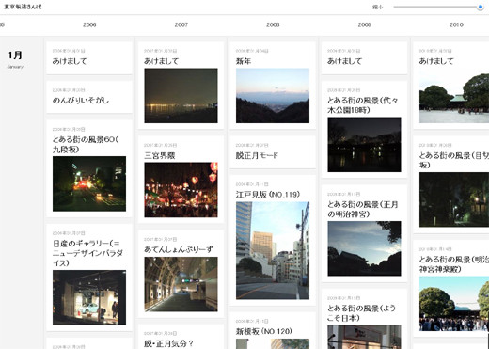
Task: View the 2010 shrine courtyard trees photo
Action: (454, 96)
